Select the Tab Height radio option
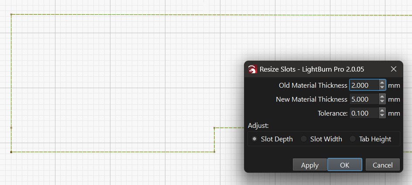Image resolution: width=412 pixels, height=185 pixels. point(353,139)
